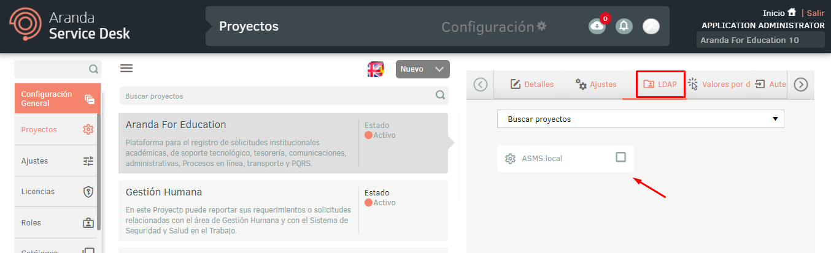The image size is (831, 253).
Task: Open the Nuevo dropdown
Action: click(422, 69)
